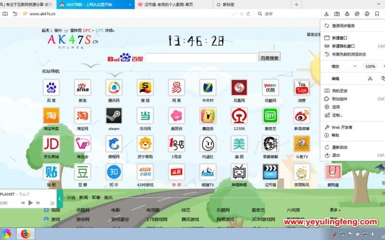
Task: Click the screenshot camera toolbar icon
Action: tap(337, 14)
